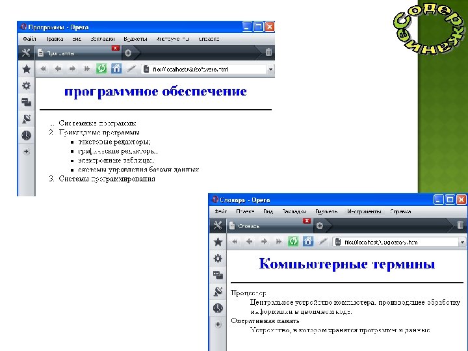Open Windows panel icon in Программы window
Image resolution: width=468 pixels, height=351 pixels.
[x=26, y=103]
